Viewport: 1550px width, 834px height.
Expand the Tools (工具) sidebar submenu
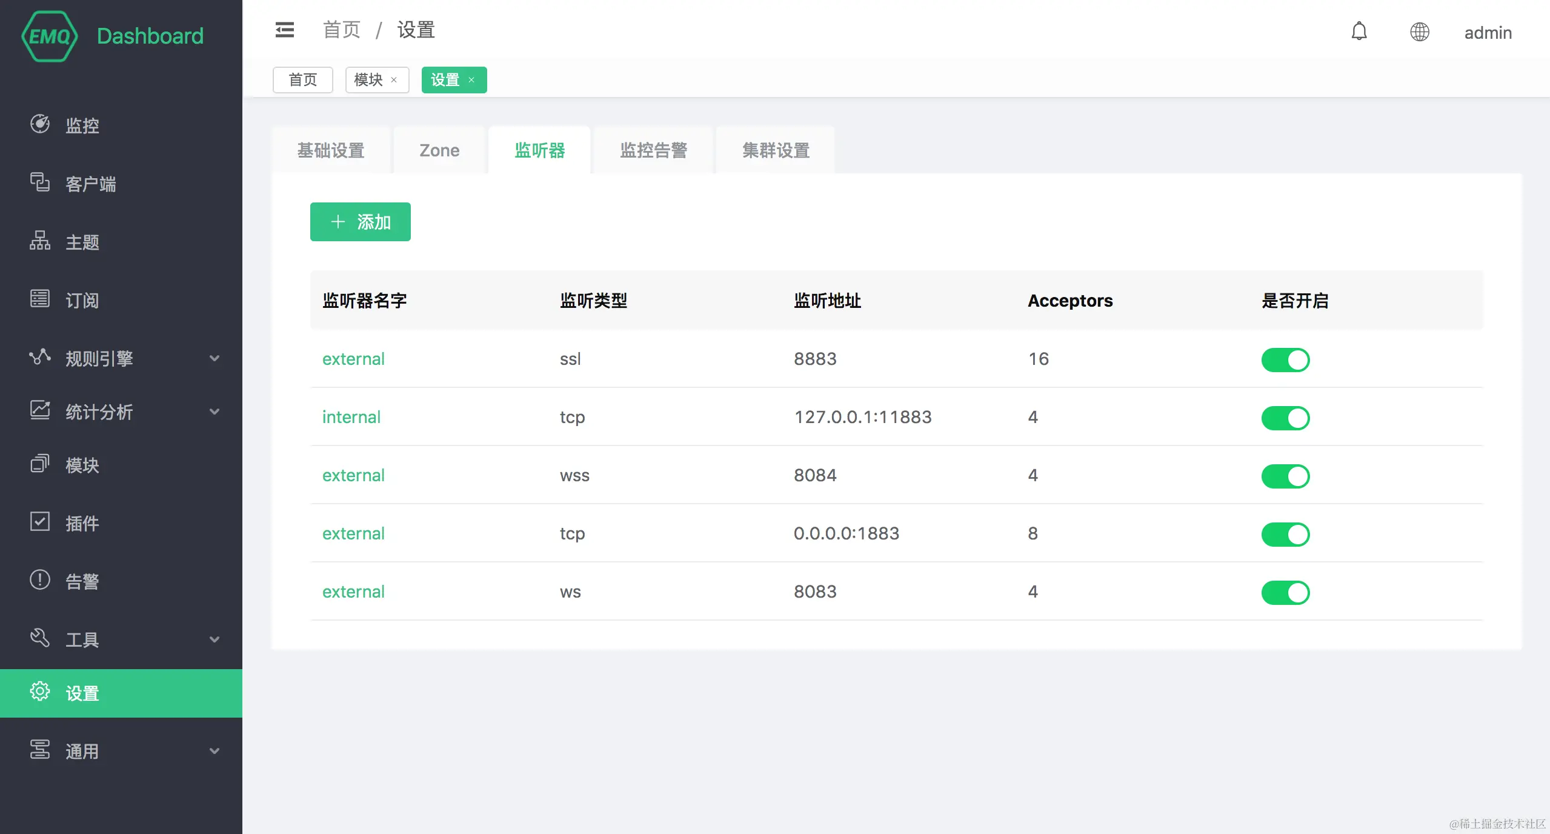214,639
